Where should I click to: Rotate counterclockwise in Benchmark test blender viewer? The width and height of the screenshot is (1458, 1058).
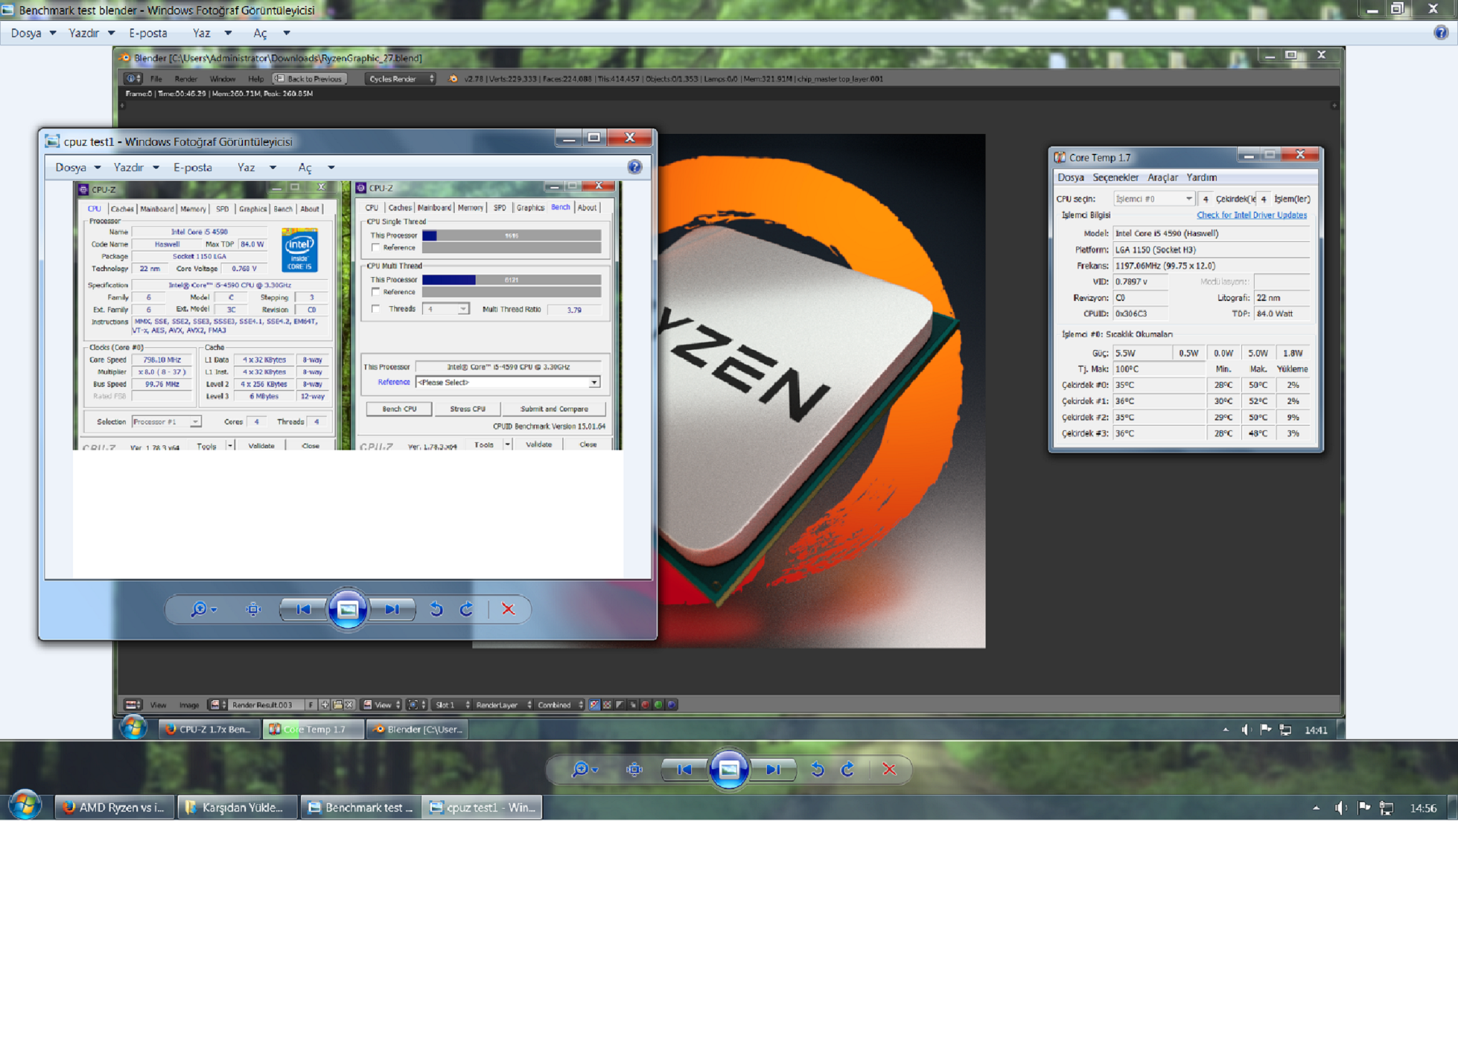[x=817, y=770]
